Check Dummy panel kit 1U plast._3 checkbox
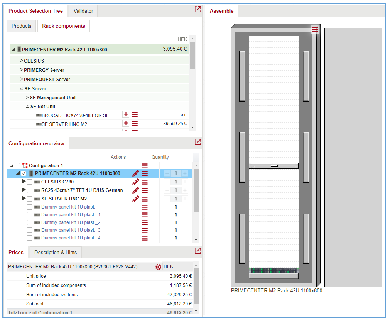The height and width of the screenshot is (319, 388). (x=30, y=230)
